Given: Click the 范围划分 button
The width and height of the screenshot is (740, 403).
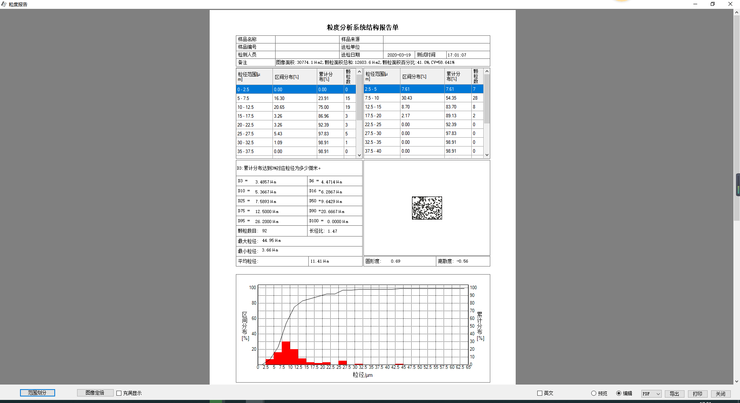Looking at the screenshot, I should (37, 393).
